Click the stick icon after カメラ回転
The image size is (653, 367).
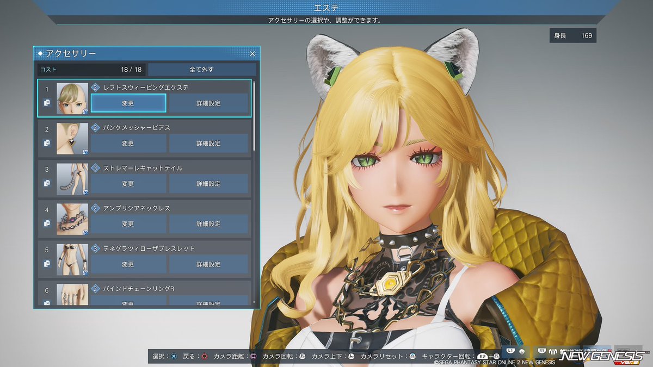pos(302,357)
